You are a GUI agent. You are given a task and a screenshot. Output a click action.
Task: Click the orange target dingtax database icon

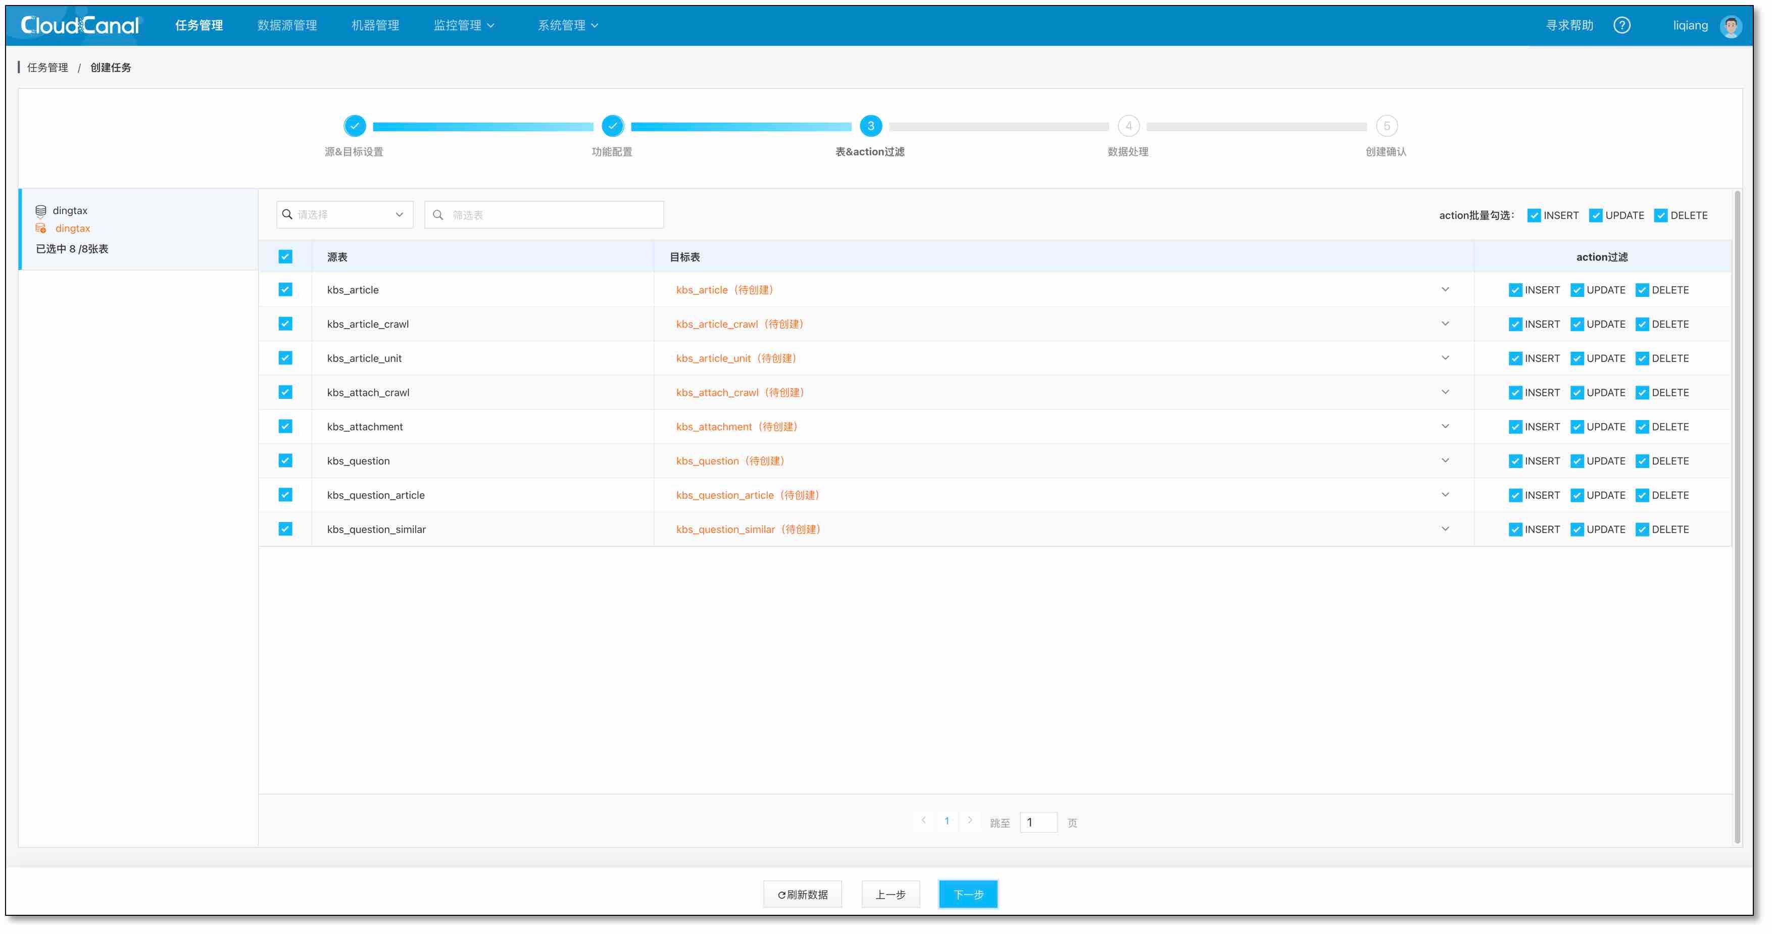tap(40, 228)
